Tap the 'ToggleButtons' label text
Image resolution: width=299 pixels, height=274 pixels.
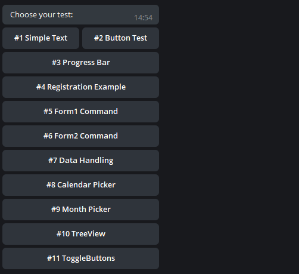(89, 258)
